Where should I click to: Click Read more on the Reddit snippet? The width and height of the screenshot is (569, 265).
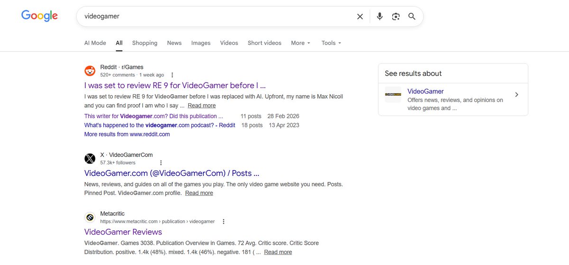click(x=202, y=106)
